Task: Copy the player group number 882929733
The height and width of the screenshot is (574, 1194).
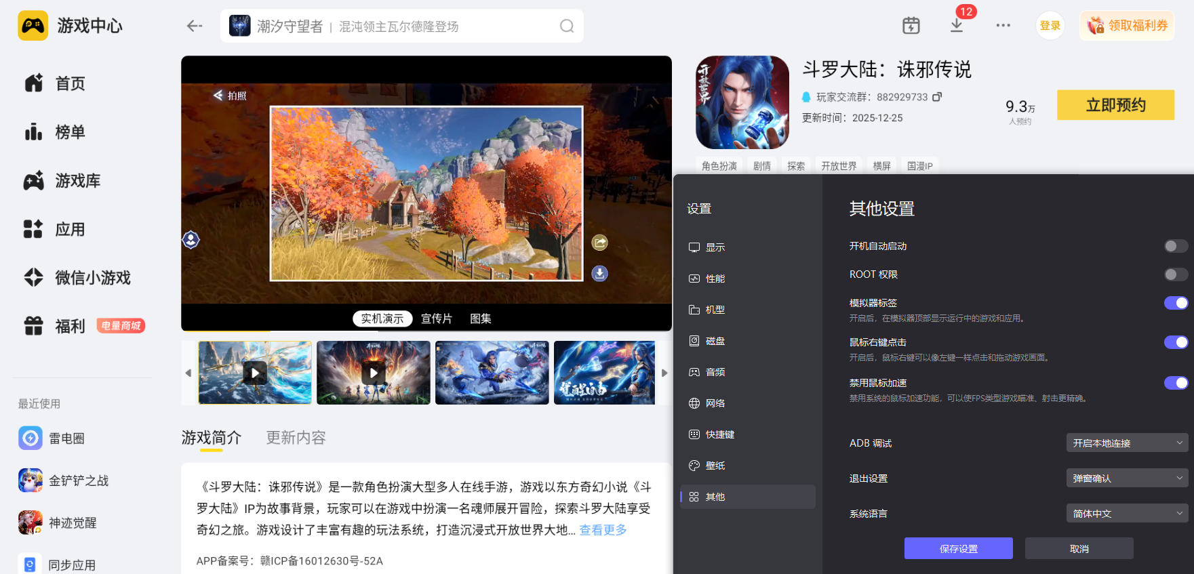Action: [937, 97]
